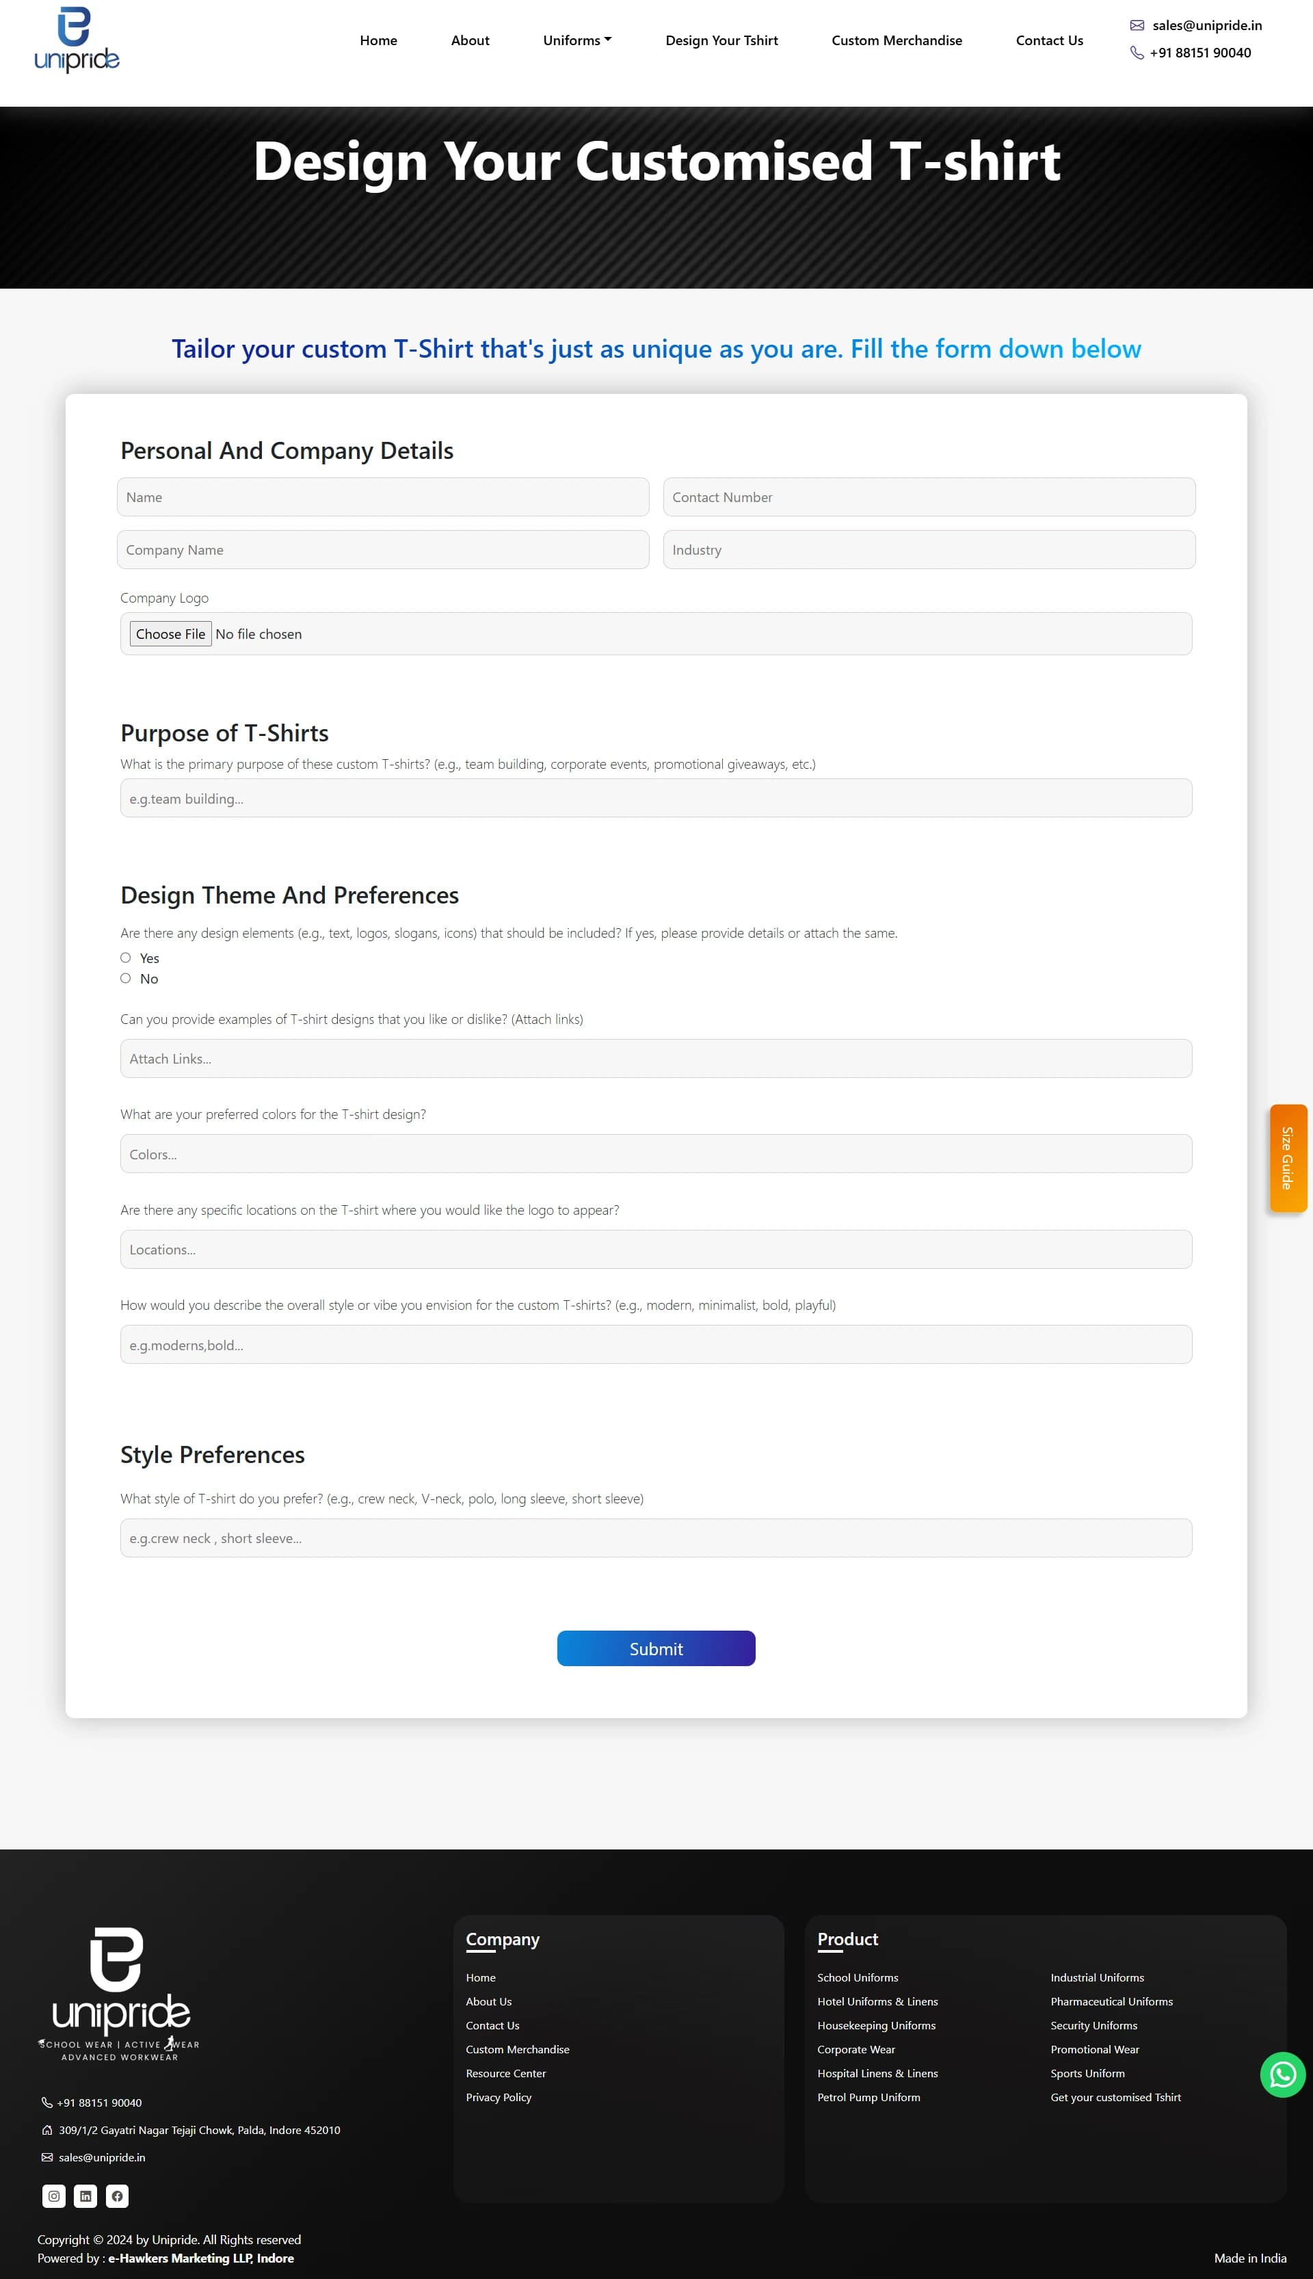Click the Facebook icon in the footer
Image resolution: width=1313 pixels, height=2279 pixels.
pyautogui.click(x=117, y=2196)
